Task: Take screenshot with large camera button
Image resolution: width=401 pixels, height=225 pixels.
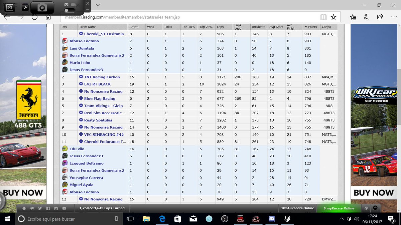Action: point(43,8)
